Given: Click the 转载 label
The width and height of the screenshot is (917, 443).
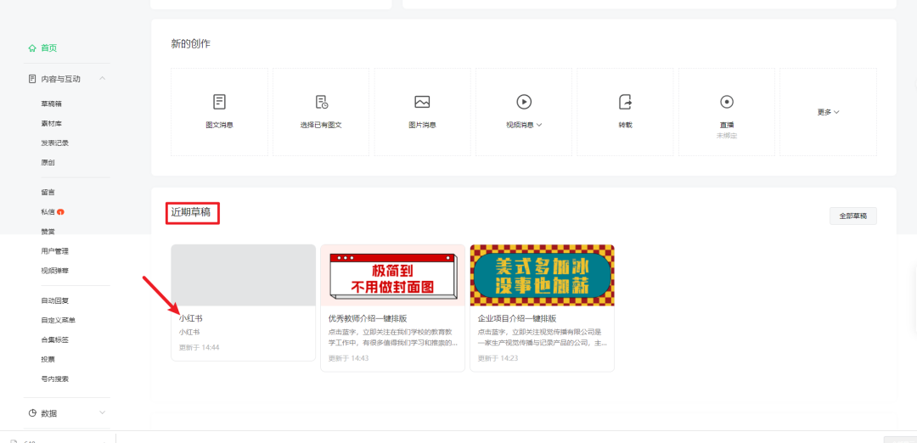Looking at the screenshot, I should pos(625,125).
